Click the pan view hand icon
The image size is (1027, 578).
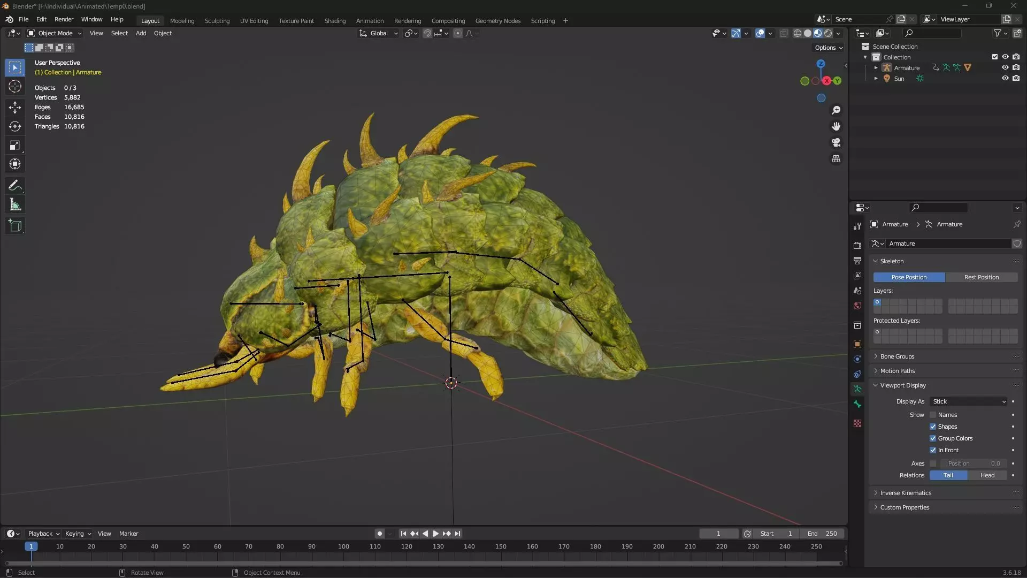836,126
